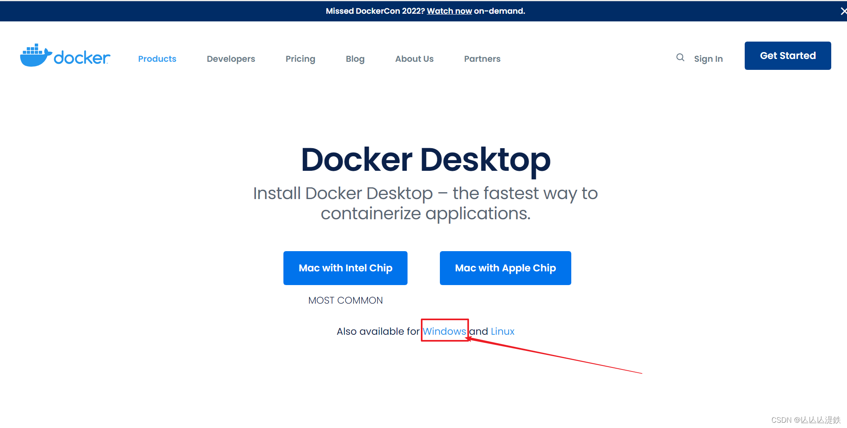The height and width of the screenshot is (428, 847).
Task: Click the Docker whale logo
Action: click(65, 55)
